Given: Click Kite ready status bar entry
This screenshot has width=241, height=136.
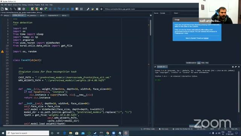Looking at the screenshot, I should click(164, 129).
